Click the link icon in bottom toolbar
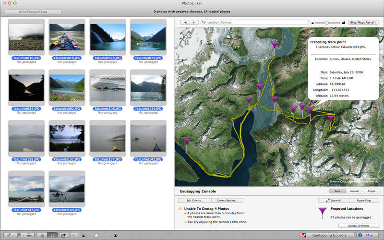384x240 pixels. tap(9, 235)
